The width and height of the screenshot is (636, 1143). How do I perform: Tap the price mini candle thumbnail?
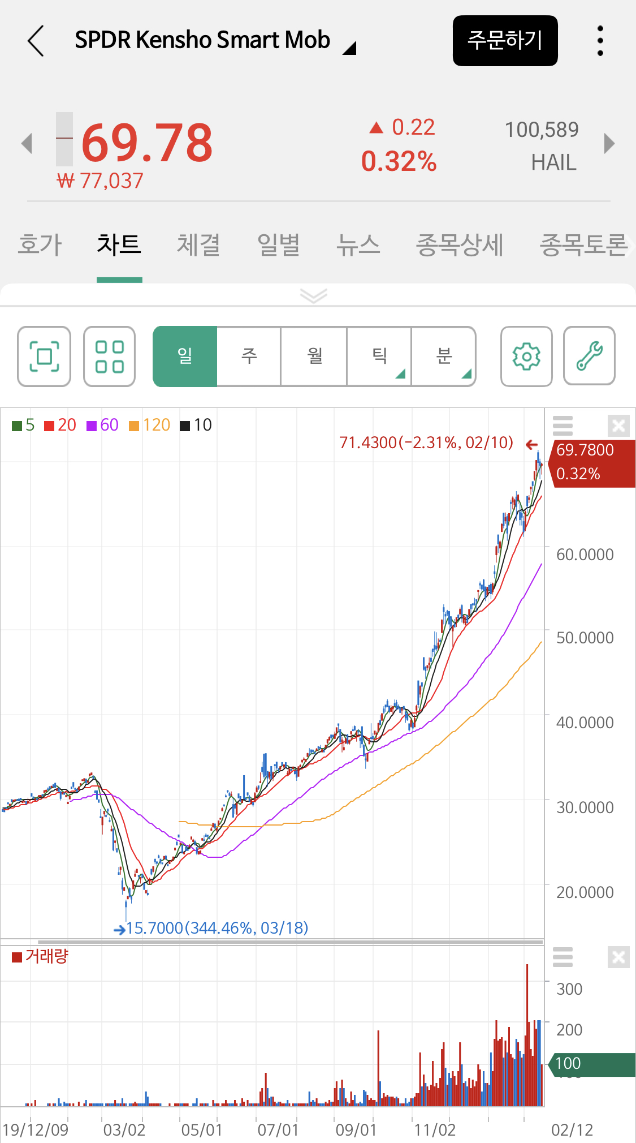point(64,139)
